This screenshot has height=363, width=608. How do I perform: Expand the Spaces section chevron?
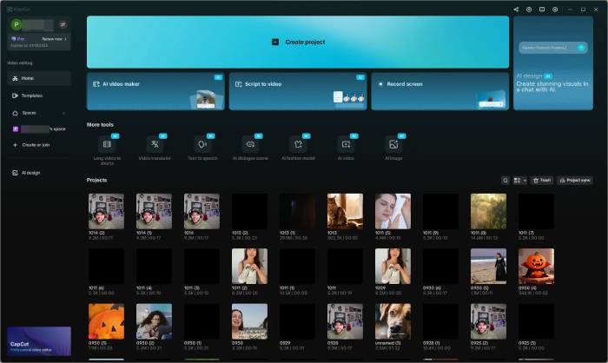pos(63,113)
